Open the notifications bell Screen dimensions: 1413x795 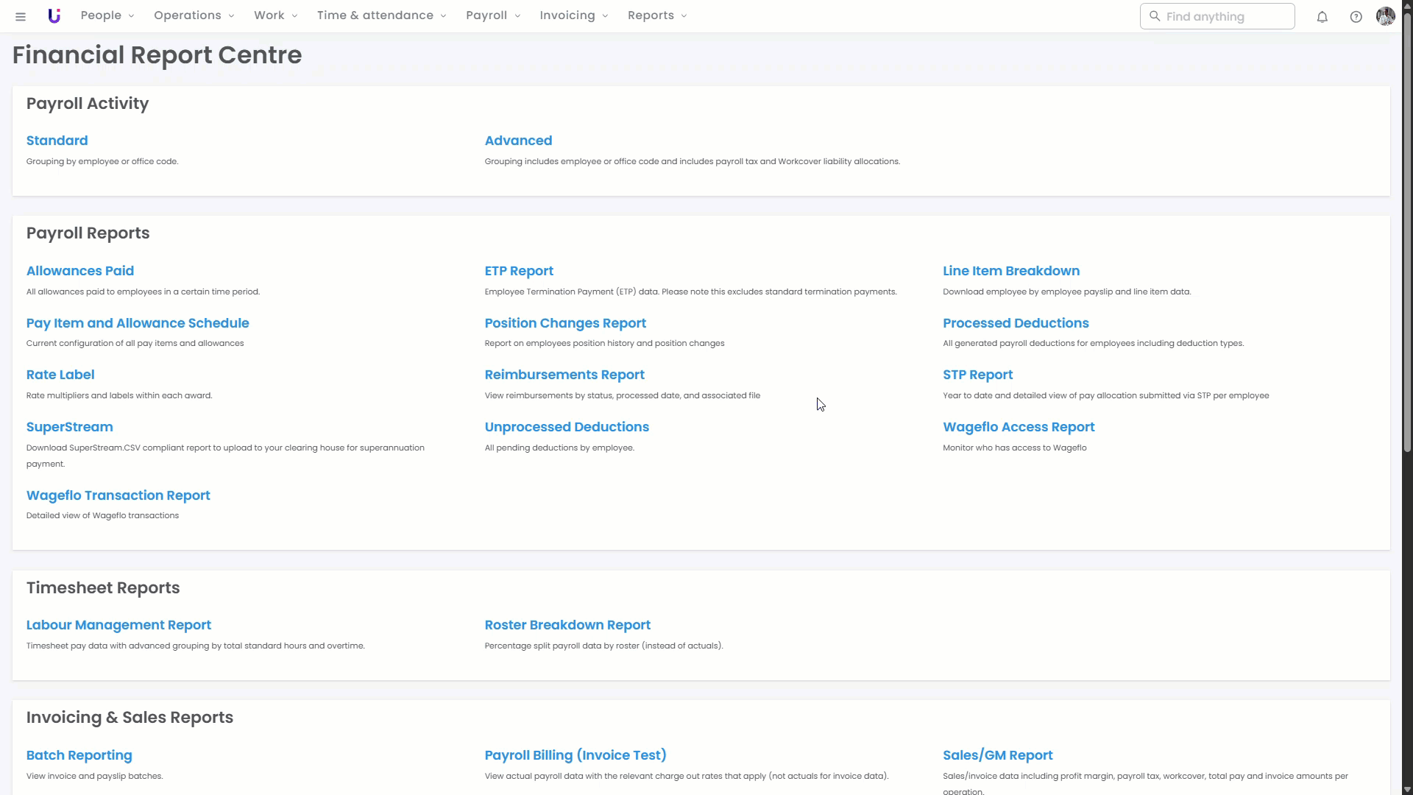(x=1322, y=16)
